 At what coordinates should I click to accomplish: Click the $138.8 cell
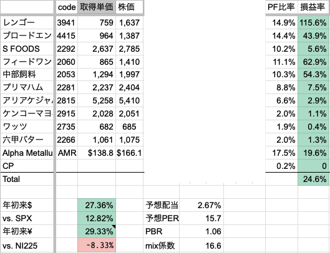click(97, 153)
